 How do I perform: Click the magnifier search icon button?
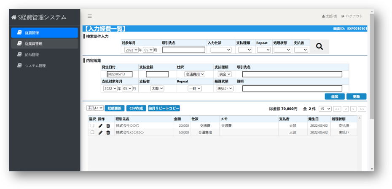(320, 46)
